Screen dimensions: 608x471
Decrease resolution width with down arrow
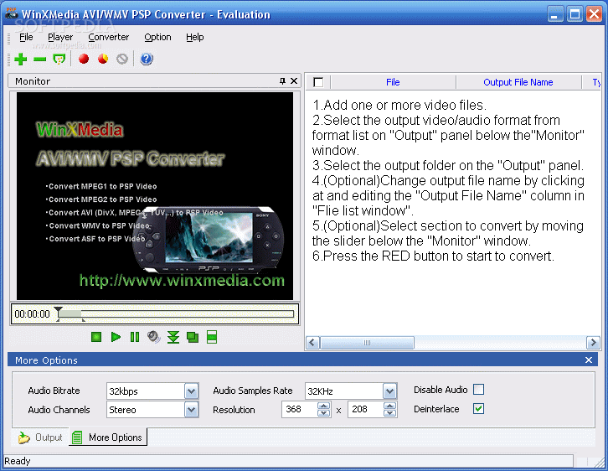tap(323, 413)
